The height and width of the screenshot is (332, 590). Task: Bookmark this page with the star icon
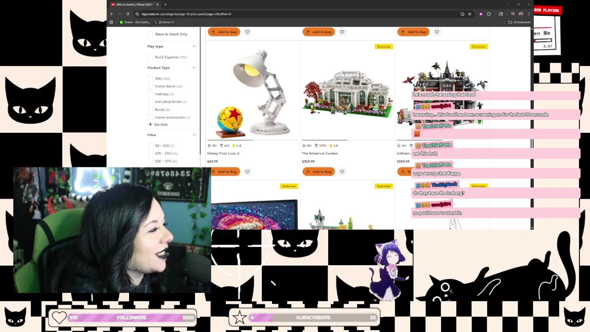[470, 14]
